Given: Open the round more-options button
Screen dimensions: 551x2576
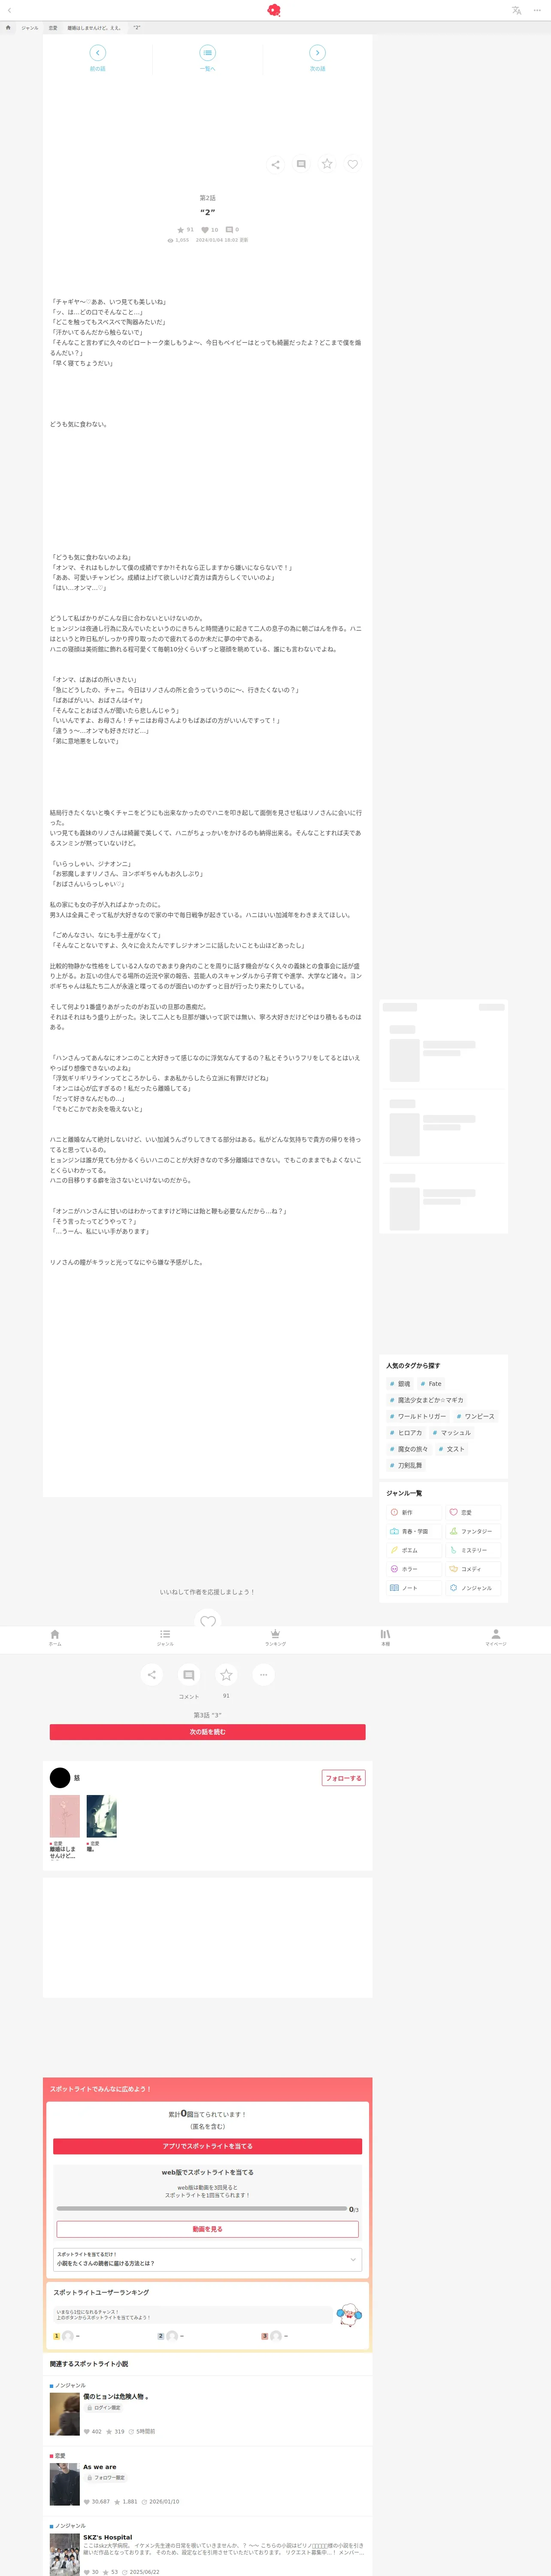Looking at the screenshot, I should (x=264, y=1675).
